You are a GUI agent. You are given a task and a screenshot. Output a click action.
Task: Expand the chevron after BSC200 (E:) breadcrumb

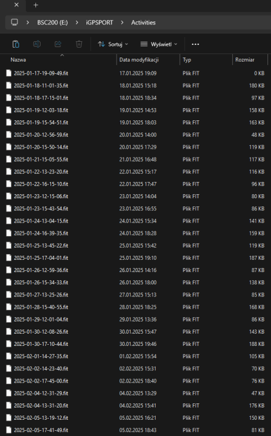coord(77,23)
